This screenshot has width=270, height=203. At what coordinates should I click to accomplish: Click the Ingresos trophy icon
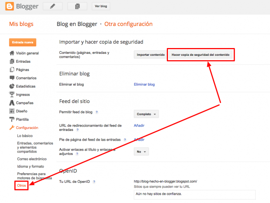(12, 95)
